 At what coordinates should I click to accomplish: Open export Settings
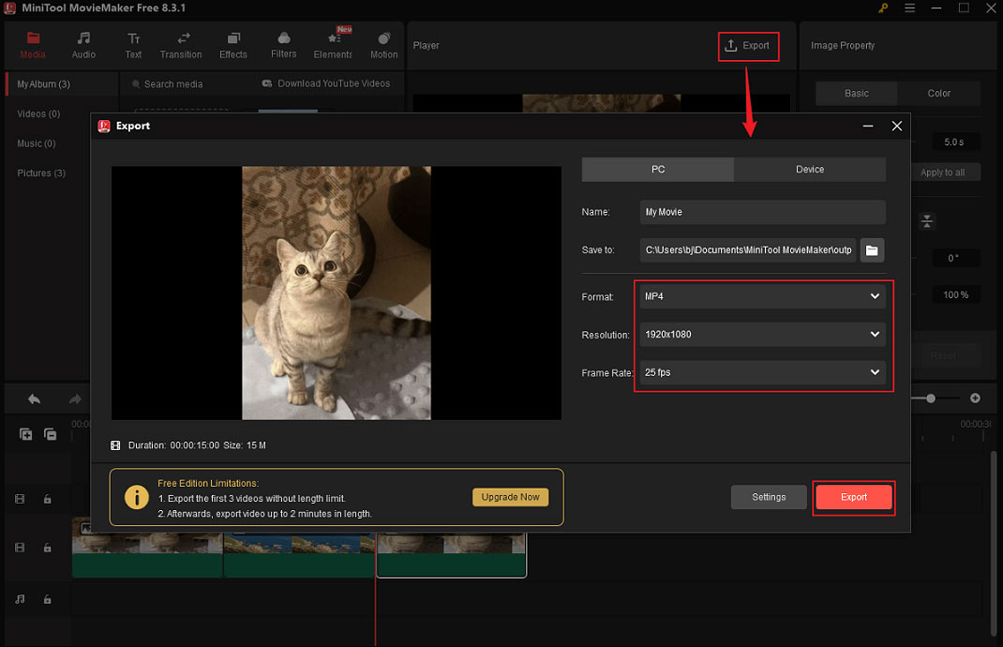769,497
